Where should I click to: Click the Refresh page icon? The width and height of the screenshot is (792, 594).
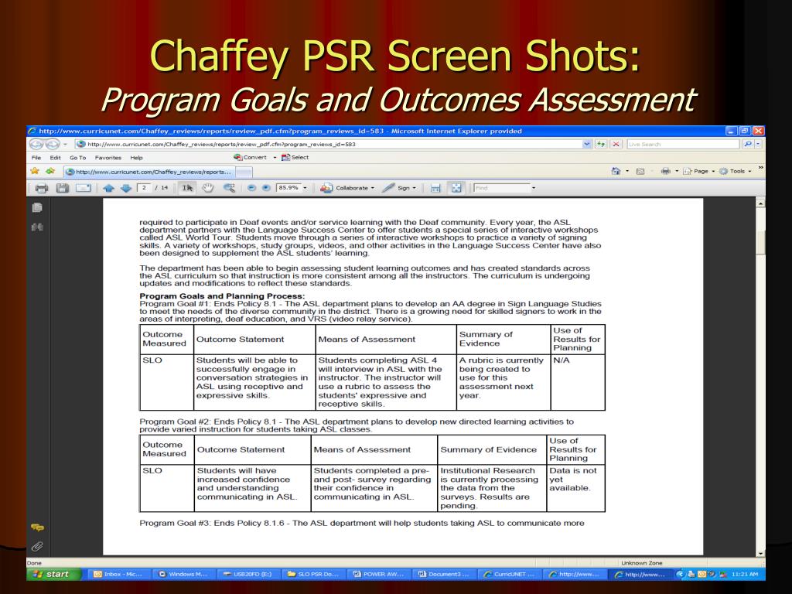[600, 144]
